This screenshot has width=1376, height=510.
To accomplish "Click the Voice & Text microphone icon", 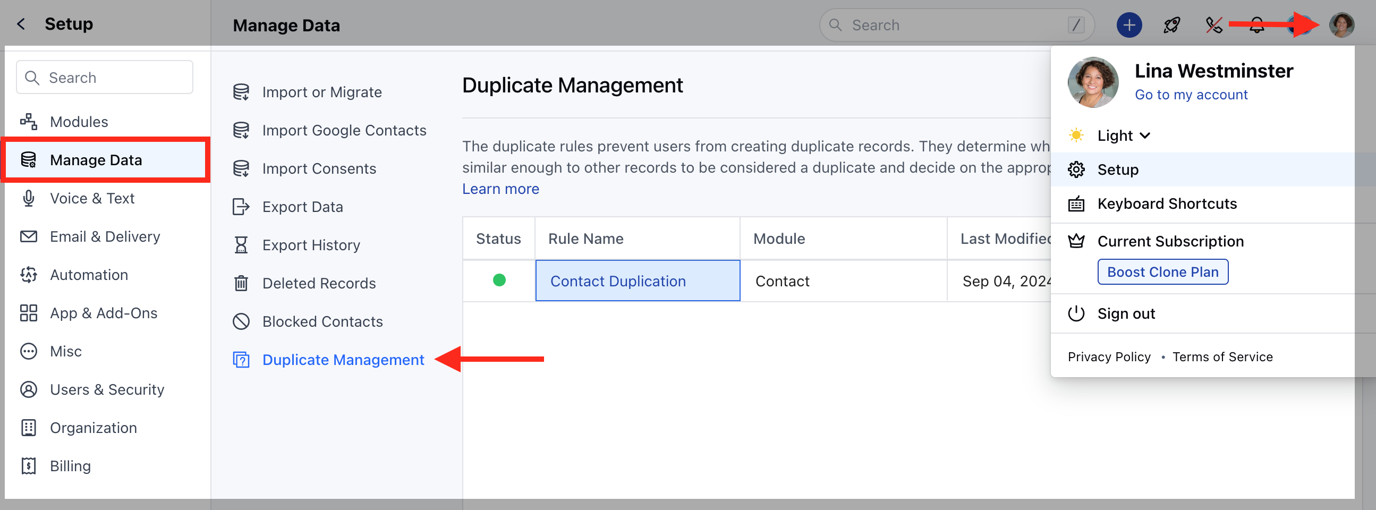I will pyautogui.click(x=28, y=198).
